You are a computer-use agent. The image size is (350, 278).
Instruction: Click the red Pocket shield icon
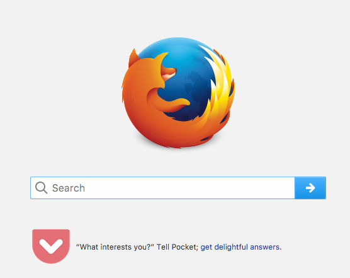(x=51, y=246)
